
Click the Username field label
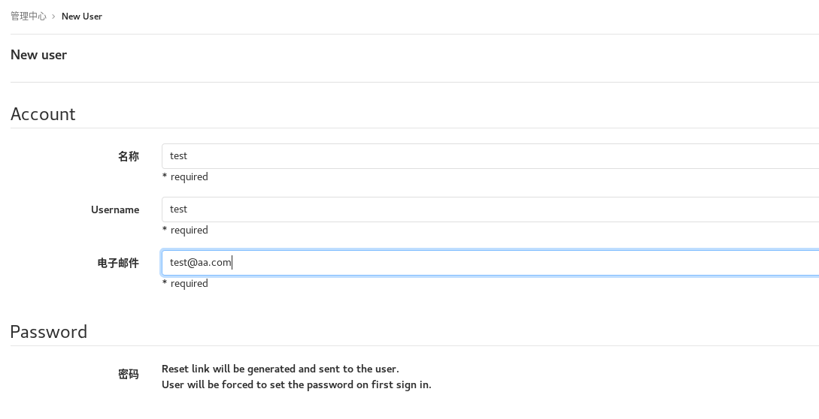coord(115,209)
